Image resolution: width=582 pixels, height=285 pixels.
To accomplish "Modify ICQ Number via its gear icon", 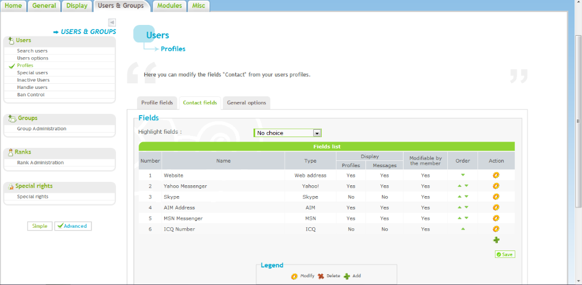I will pyautogui.click(x=496, y=229).
